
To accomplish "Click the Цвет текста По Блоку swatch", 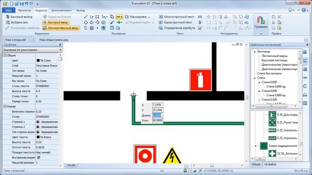I will pyautogui.click(x=38, y=137).
